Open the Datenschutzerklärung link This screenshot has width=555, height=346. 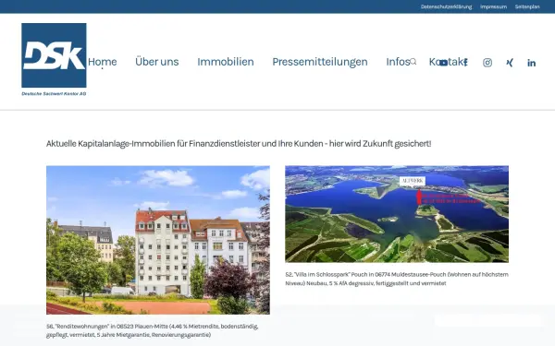tap(446, 6)
